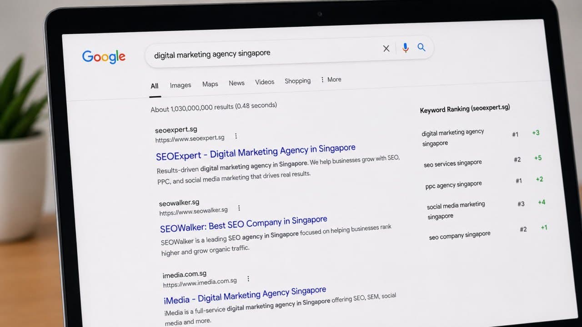Click the https://www.seoexpert.sg URL
The width and height of the screenshot is (582, 327).
[x=190, y=139]
